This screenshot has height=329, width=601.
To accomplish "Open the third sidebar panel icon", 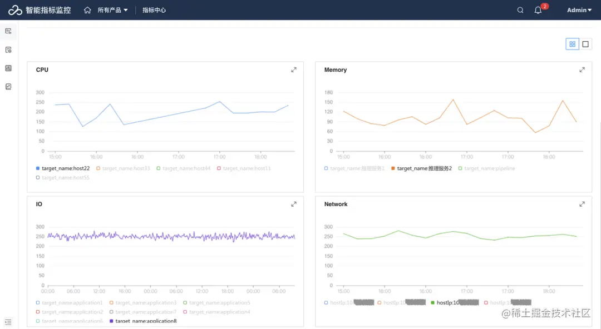I will (8, 68).
